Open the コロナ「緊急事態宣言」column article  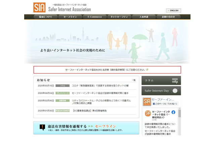[x=100, y=86]
